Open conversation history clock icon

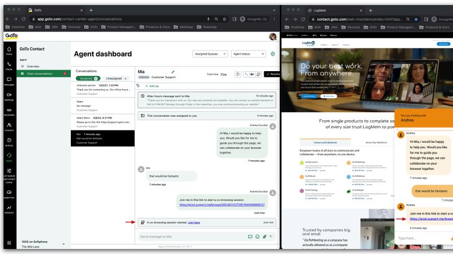click(238, 75)
